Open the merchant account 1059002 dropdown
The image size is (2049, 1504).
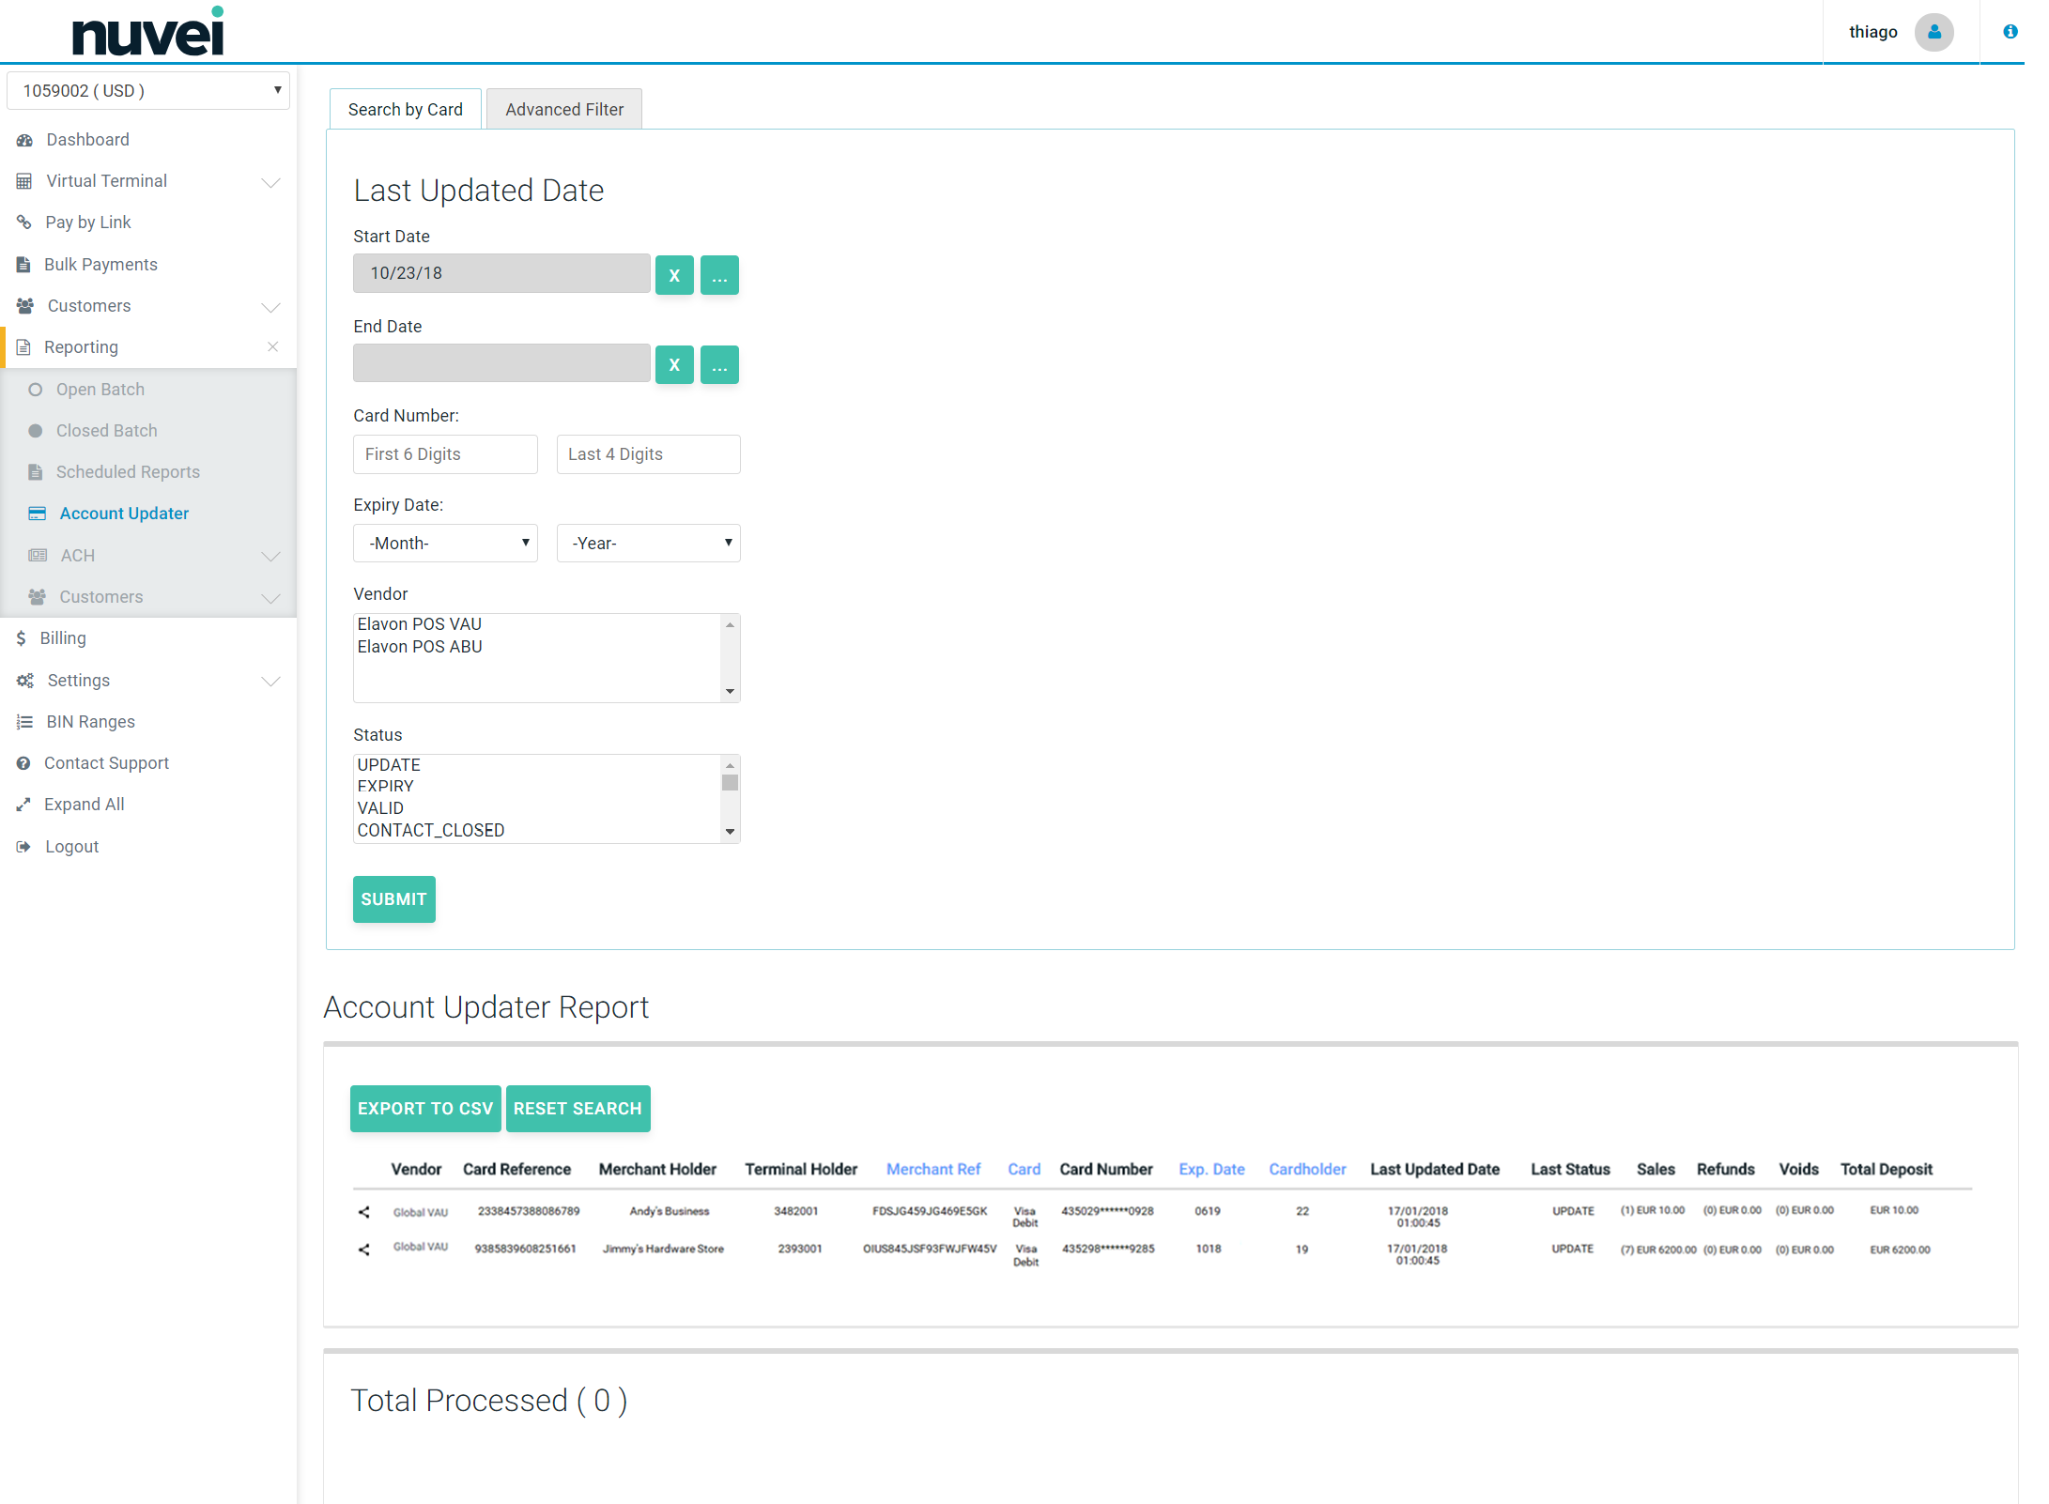pyautogui.click(x=148, y=91)
